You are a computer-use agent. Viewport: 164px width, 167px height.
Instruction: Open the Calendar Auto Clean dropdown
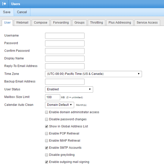(59, 105)
